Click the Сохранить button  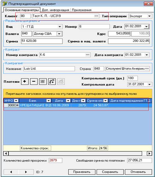[110, 172]
